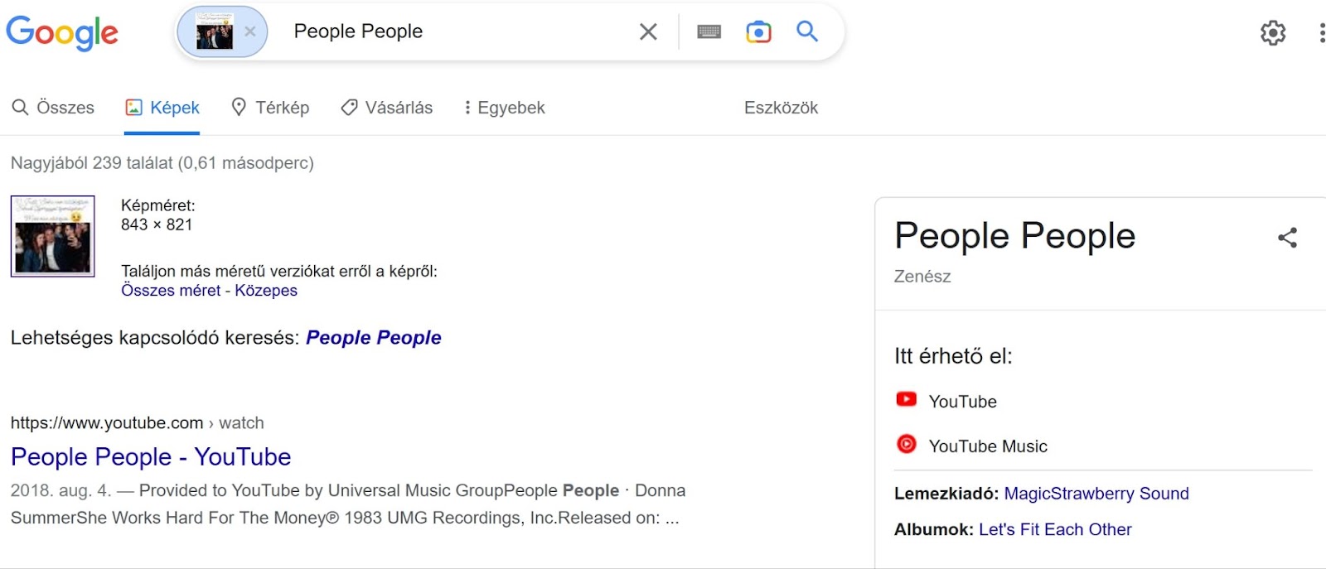The height and width of the screenshot is (569, 1326).
Task: Click the blue magnifier search button
Action: 807,31
